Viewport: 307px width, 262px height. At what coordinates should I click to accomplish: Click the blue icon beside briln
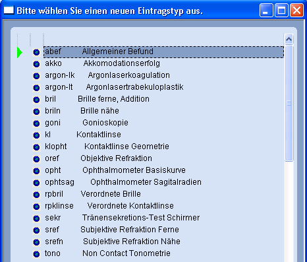coord(36,112)
